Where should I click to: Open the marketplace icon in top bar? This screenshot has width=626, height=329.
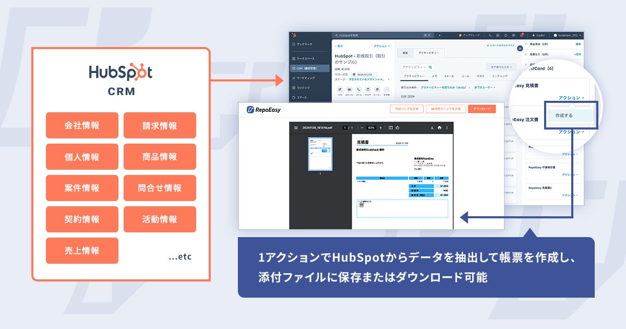pos(498,36)
